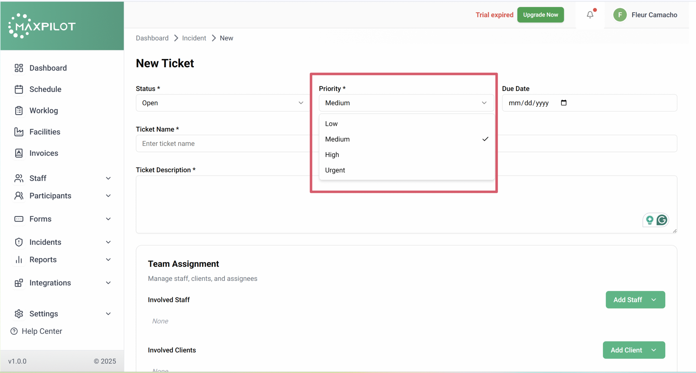Open the Add Staff dropdown button
This screenshot has height=373, width=696.
(635, 300)
